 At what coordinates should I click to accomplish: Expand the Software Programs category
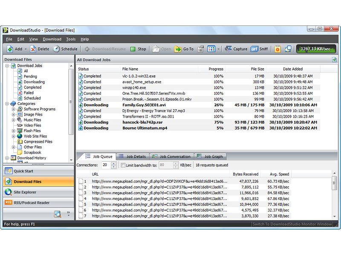[13, 109]
